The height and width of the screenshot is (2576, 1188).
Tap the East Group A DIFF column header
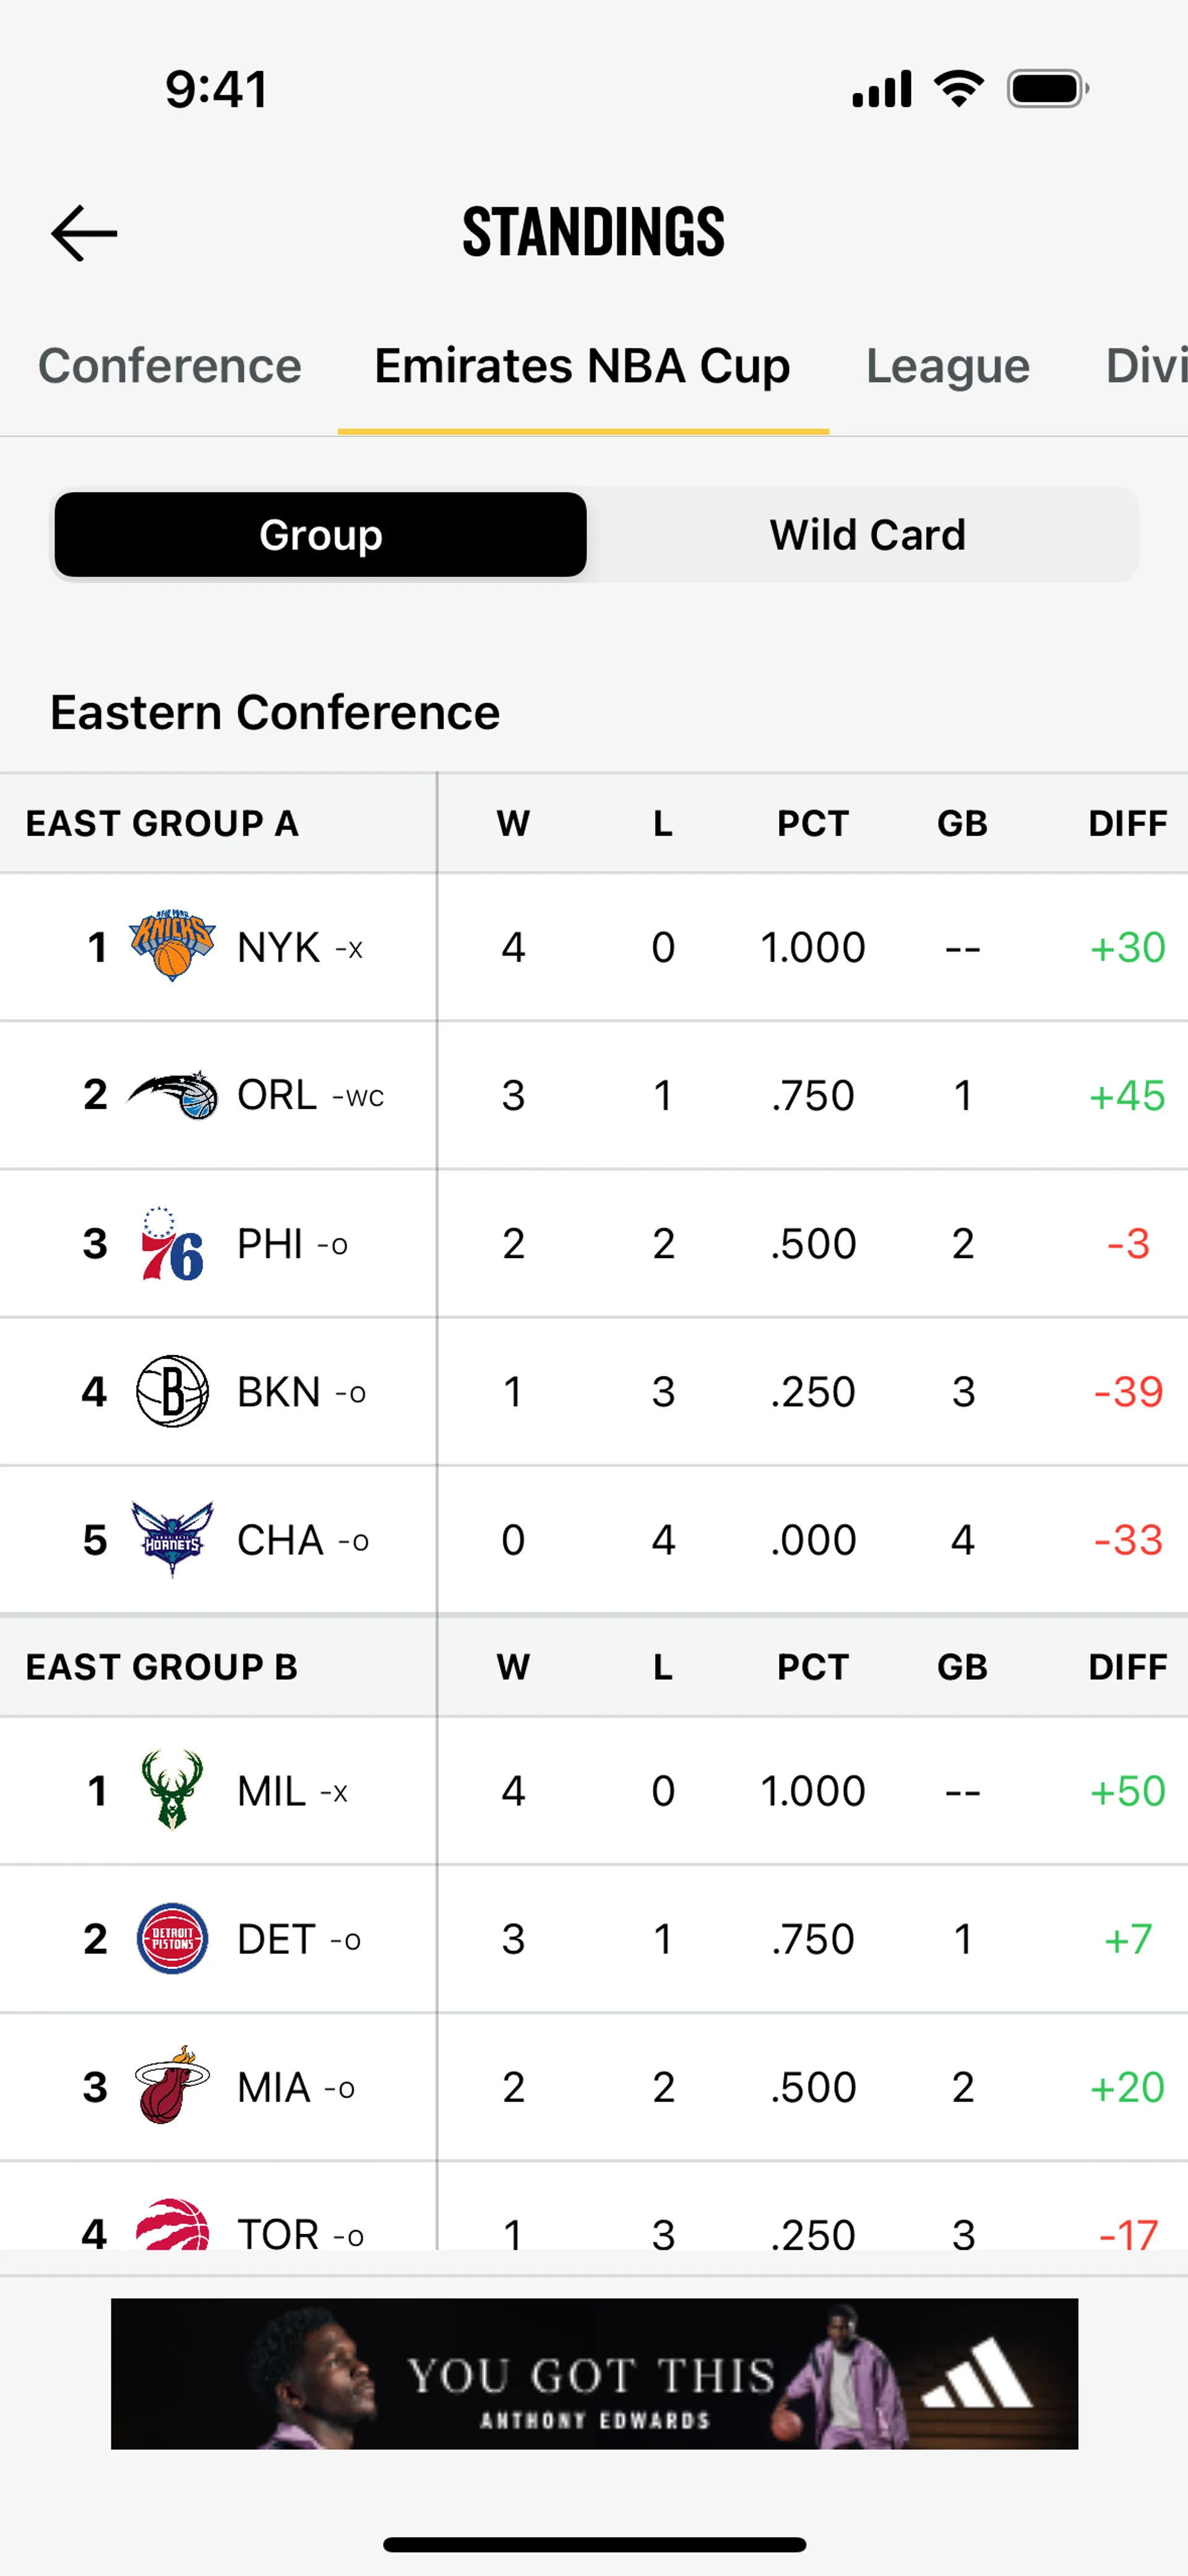click(x=1127, y=824)
